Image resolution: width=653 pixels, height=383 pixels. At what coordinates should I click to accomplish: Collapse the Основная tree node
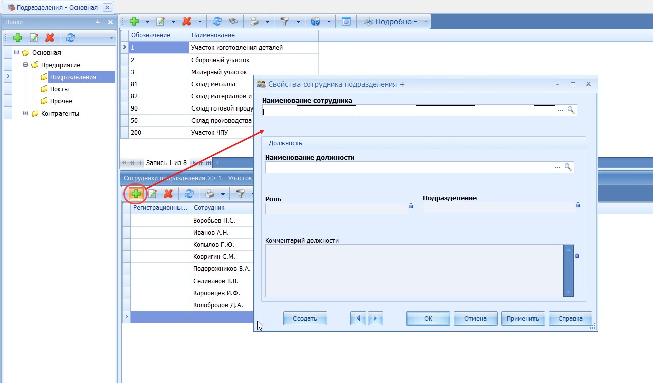pos(17,52)
